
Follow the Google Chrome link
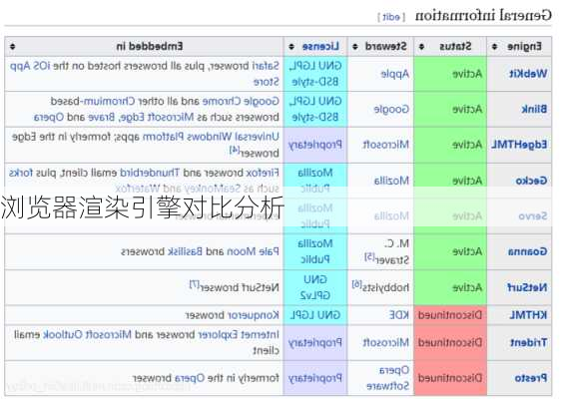pyautogui.click(x=241, y=102)
